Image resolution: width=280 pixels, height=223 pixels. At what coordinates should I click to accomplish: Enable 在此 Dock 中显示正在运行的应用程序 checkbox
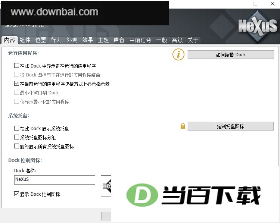click(x=16, y=66)
